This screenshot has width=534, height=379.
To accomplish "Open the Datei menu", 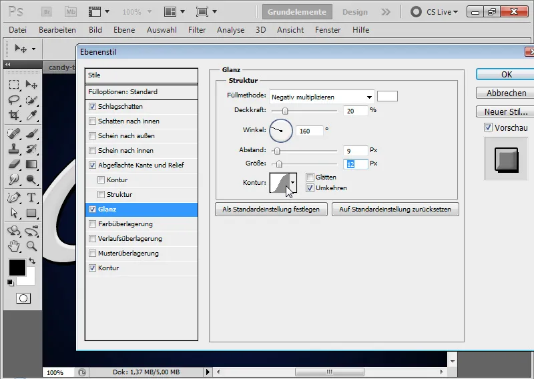I will 18,30.
